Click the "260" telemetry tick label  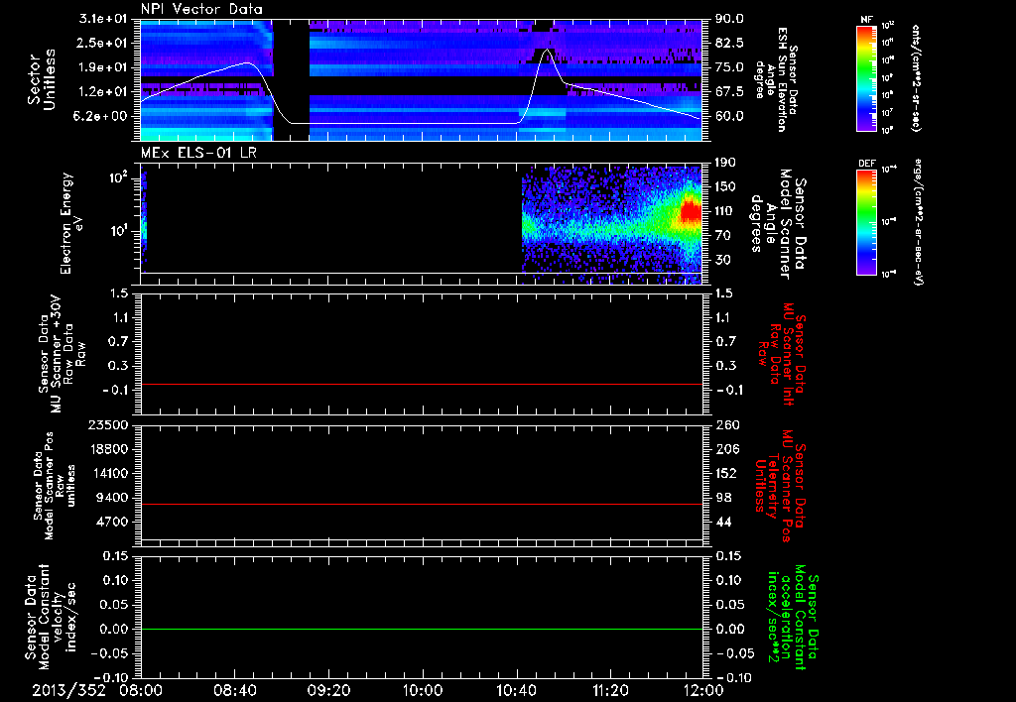[726, 425]
